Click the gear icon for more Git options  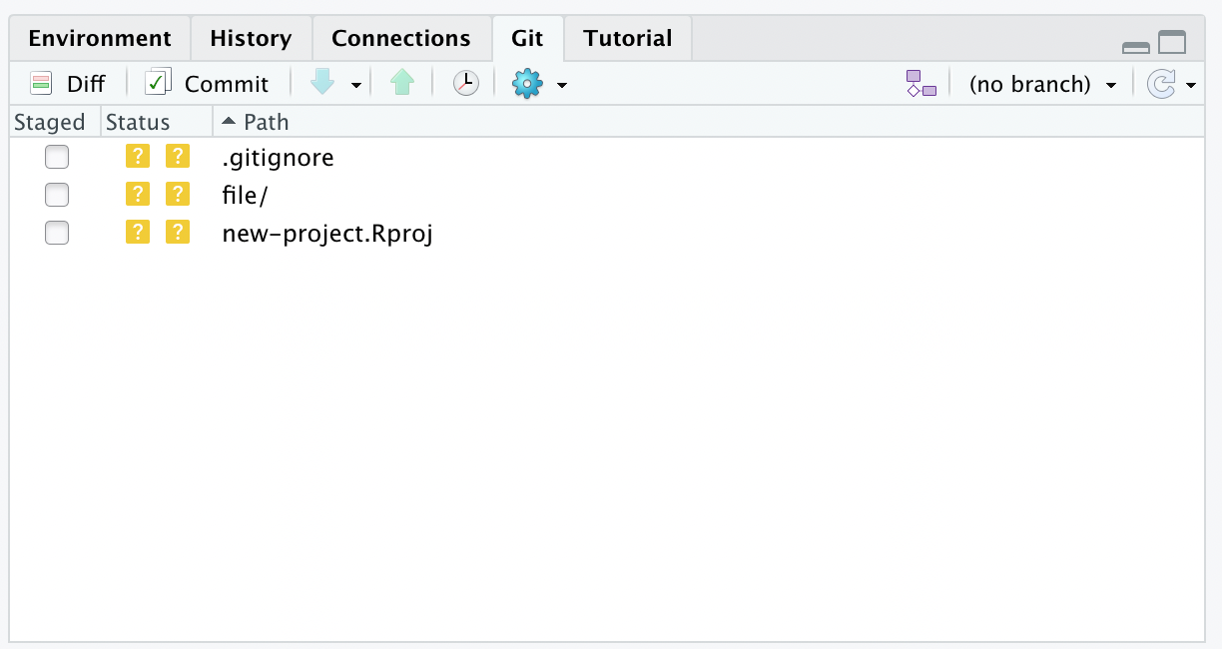[x=526, y=83]
